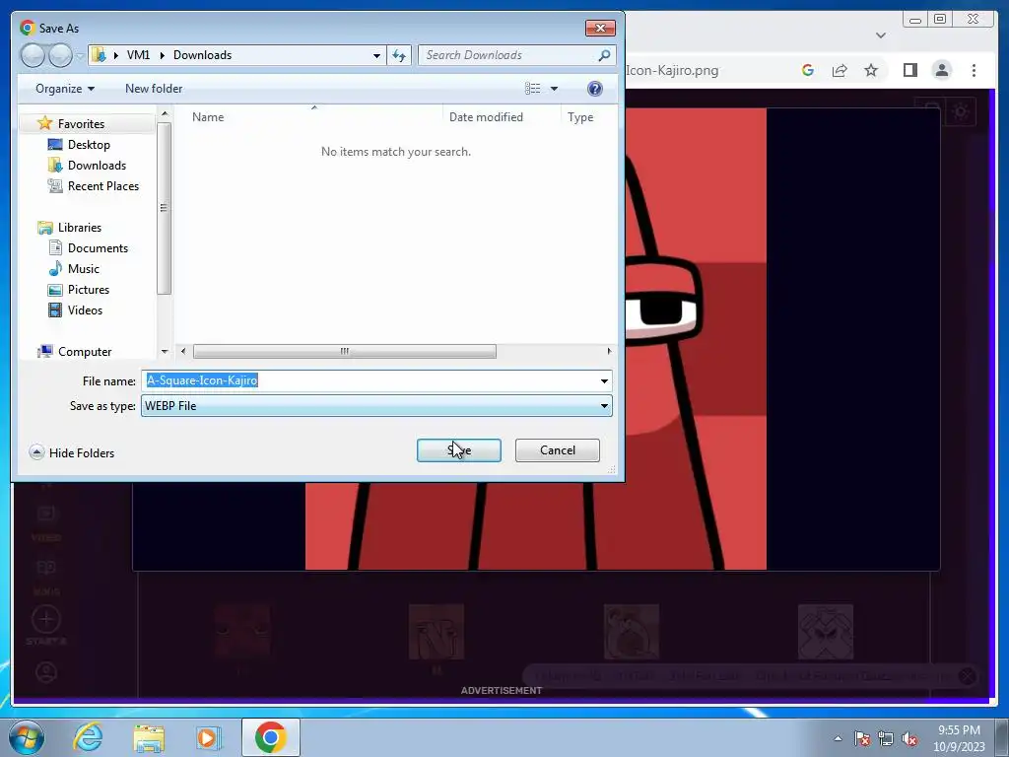
Task: Open Chrome side panel icon
Action: (x=909, y=70)
